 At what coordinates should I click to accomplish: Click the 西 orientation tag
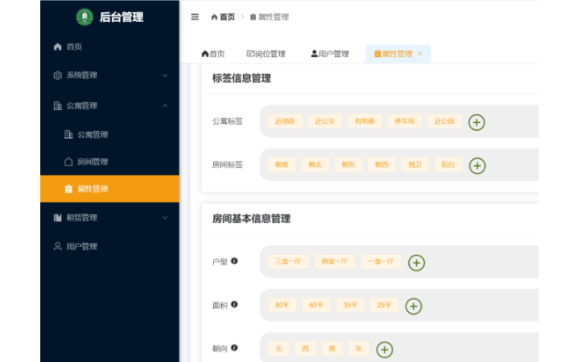(x=306, y=348)
